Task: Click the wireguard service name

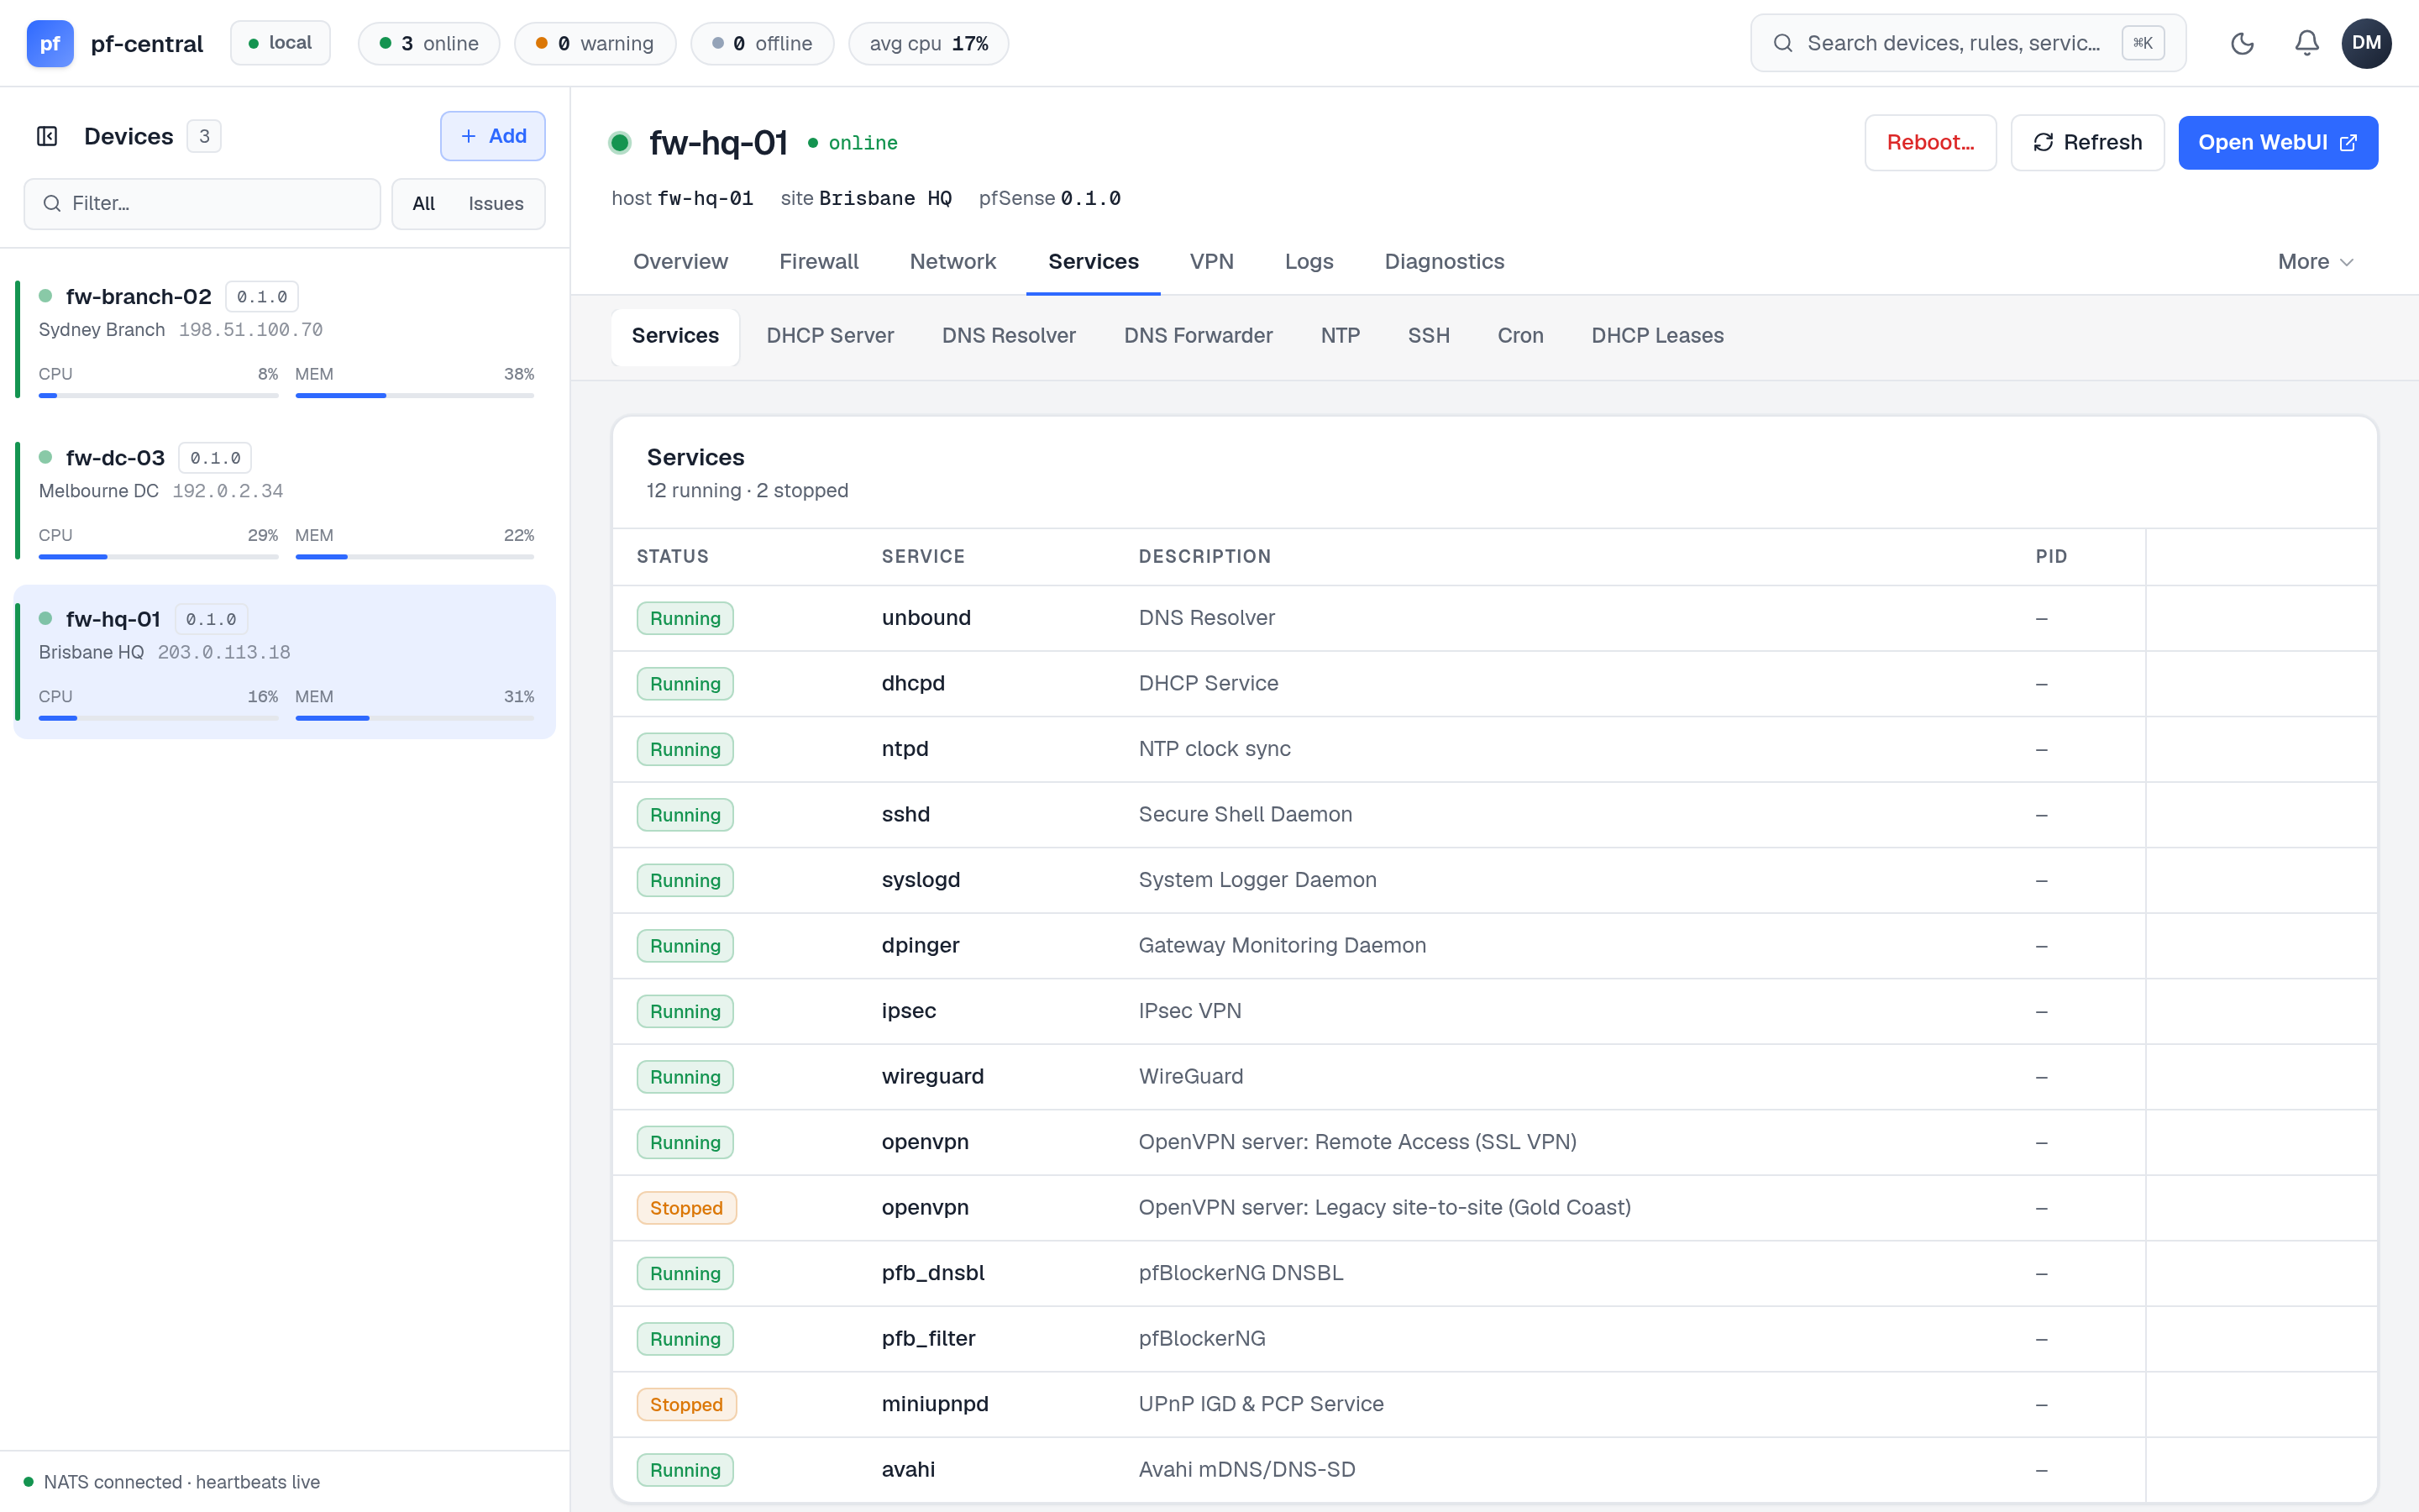Action: click(x=931, y=1076)
